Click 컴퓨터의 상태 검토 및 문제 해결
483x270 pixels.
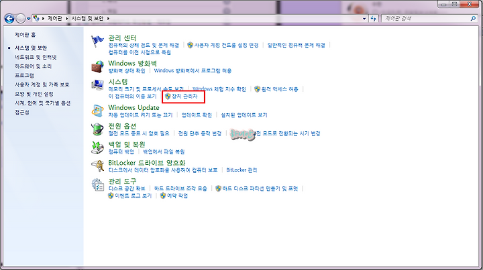pyautogui.click(x=144, y=45)
